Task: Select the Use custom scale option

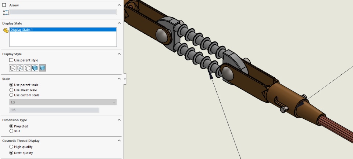Action: pyautogui.click(x=11, y=95)
